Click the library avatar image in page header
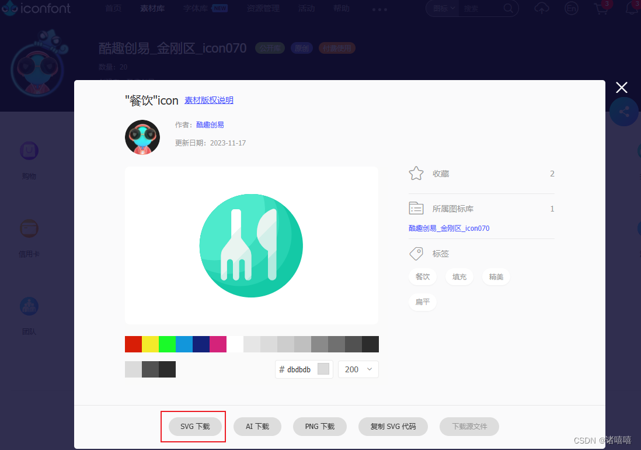Screen dimensions: 641x450 38,70
